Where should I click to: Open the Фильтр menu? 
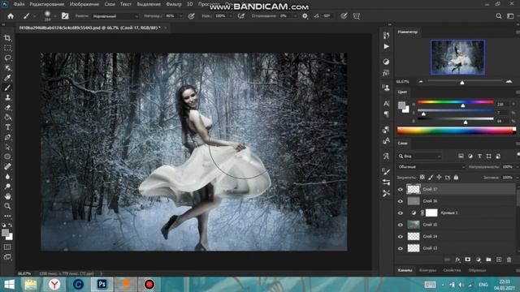click(173, 4)
